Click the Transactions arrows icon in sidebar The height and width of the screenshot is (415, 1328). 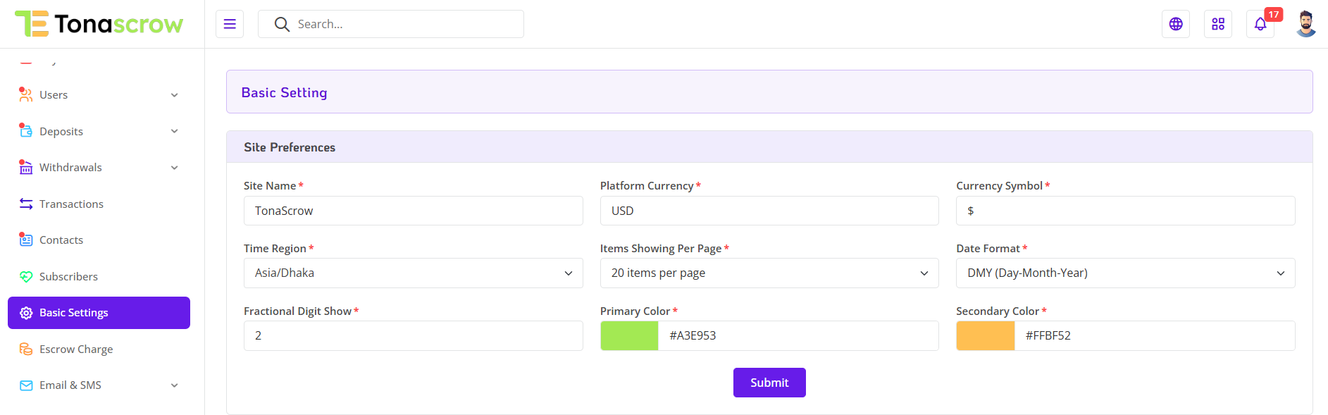[26, 204]
